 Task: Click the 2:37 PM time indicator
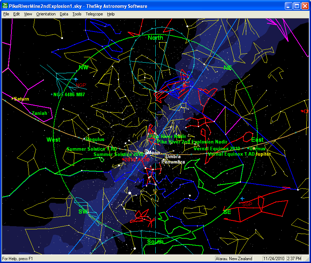click(x=295, y=259)
